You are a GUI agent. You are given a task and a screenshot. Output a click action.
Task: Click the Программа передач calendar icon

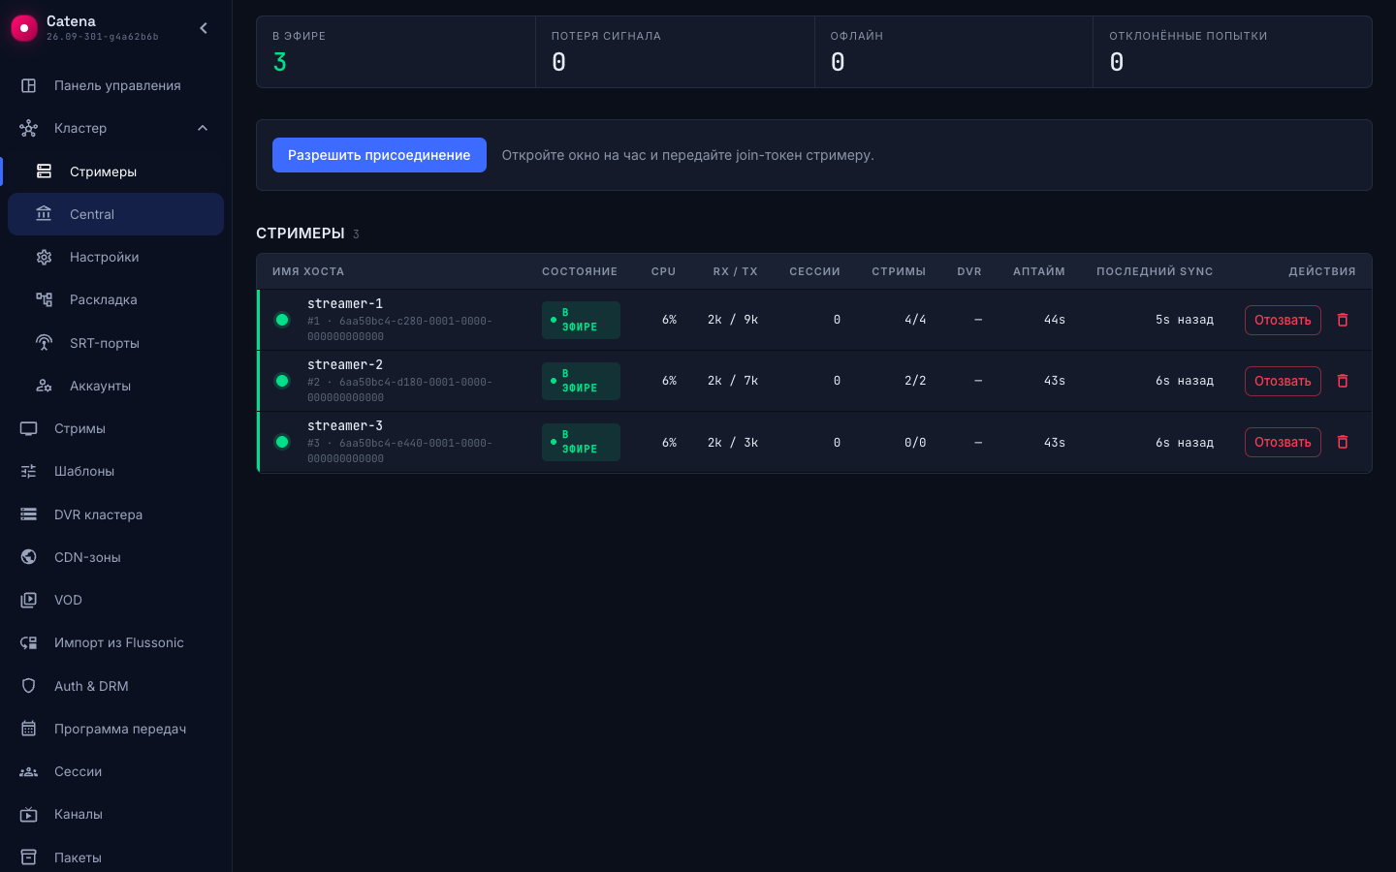(29, 729)
